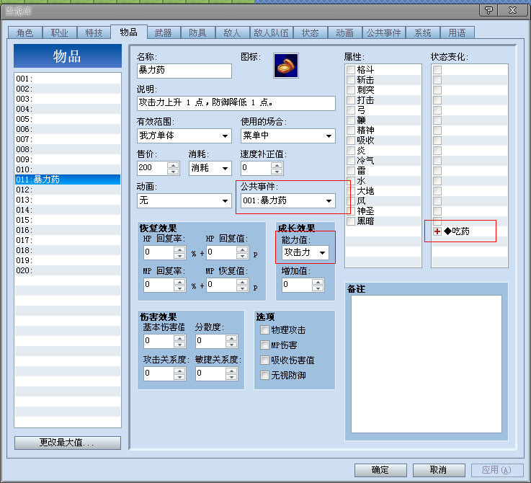Screen dimensions: 531x483
Task: Enable the 雷 attribute checkbox
Action: 350,170
